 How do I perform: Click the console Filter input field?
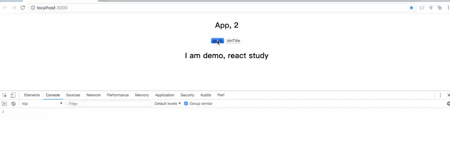[x=110, y=104]
